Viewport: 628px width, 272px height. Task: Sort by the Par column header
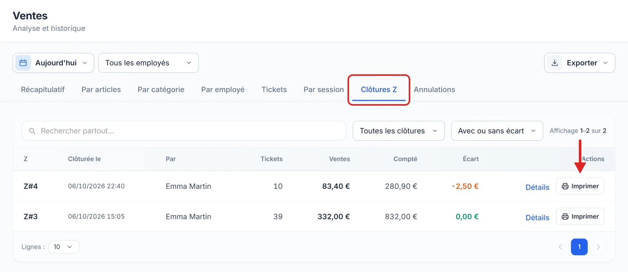(171, 159)
